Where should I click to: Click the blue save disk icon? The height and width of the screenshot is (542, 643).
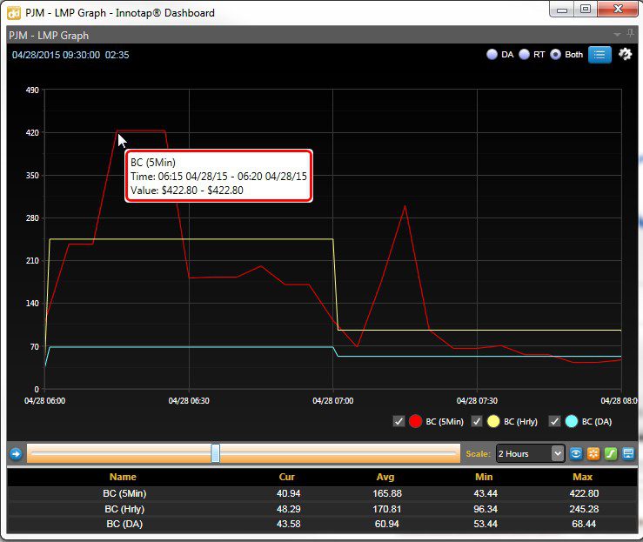[628, 453]
